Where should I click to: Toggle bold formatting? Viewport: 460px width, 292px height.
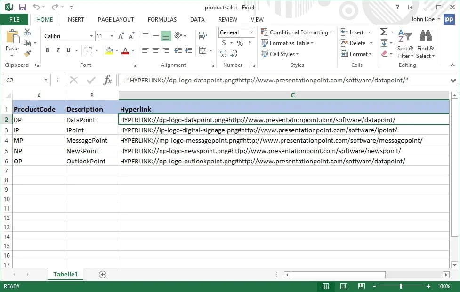coord(47,49)
